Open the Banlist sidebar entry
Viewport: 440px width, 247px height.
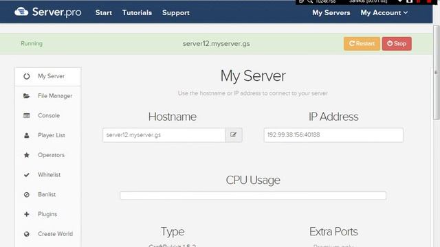48,194
